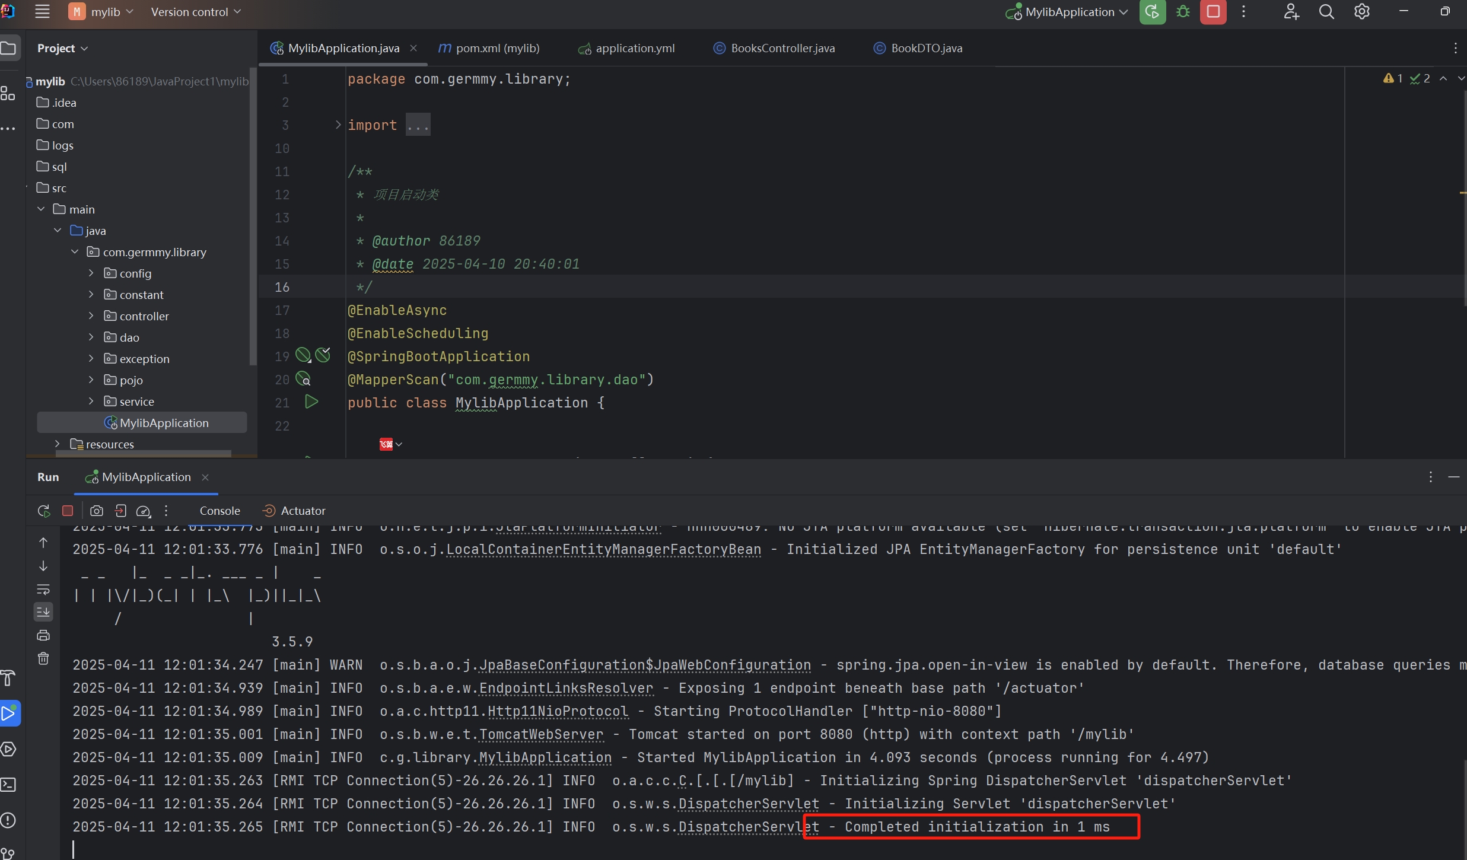Toggle soft-wrap in console sidebar

(x=43, y=589)
